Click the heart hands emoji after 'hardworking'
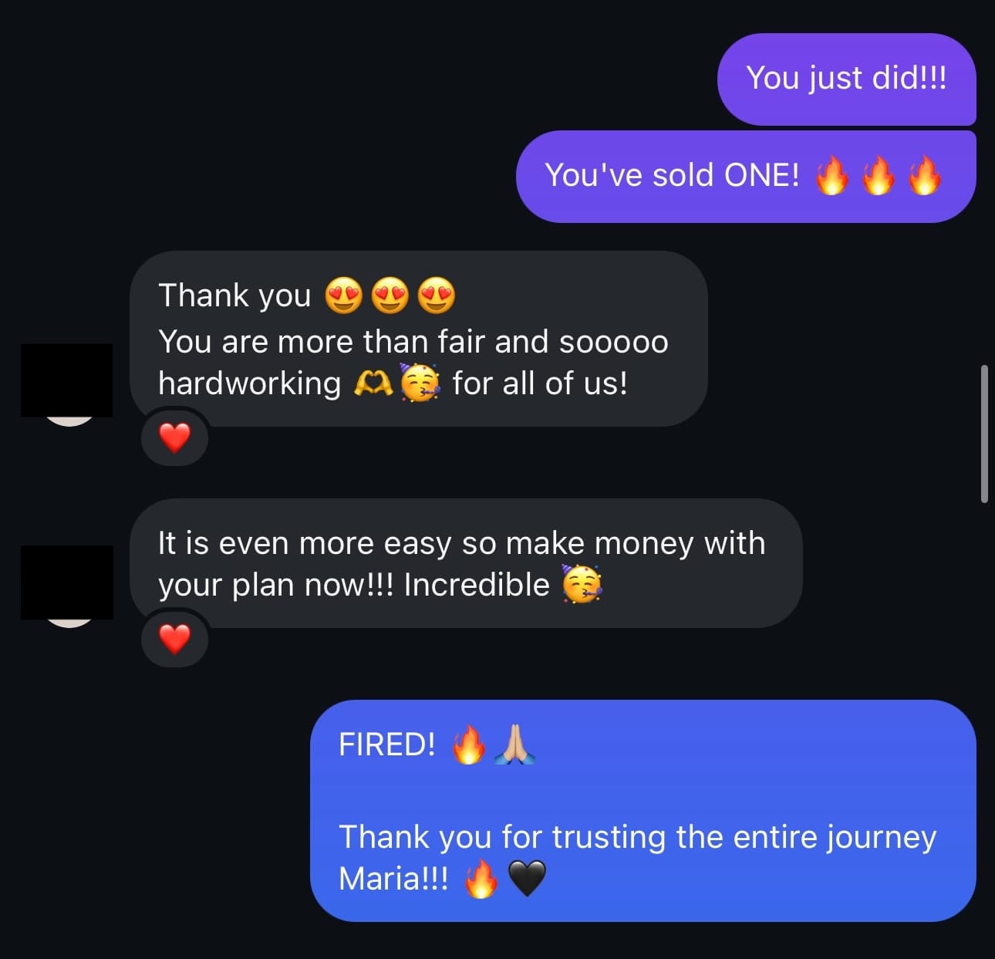995x959 pixels. tap(373, 383)
